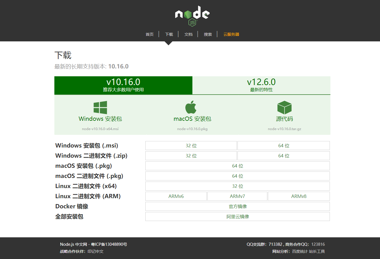The width and height of the screenshot is (380, 259).
Task: Click the Node.js logo in the header
Action: (192, 16)
